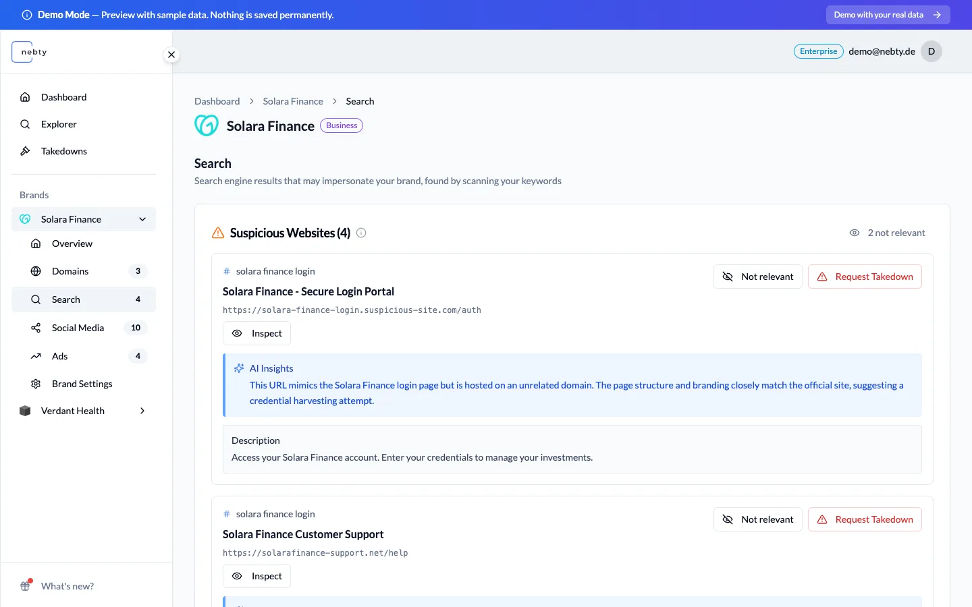972x607 pixels.
Task: Click the Domains count badge 3
Action: tap(138, 271)
